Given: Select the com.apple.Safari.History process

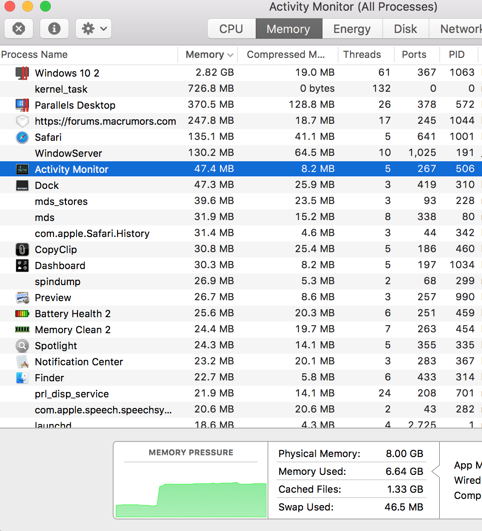Looking at the screenshot, I should [241, 233].
